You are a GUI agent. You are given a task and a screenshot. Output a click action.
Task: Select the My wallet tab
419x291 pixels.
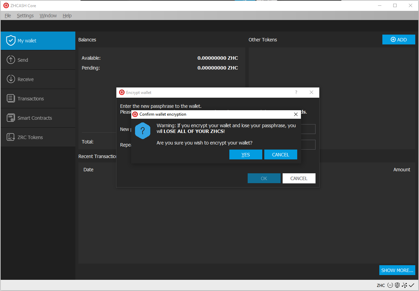point(38,41)
